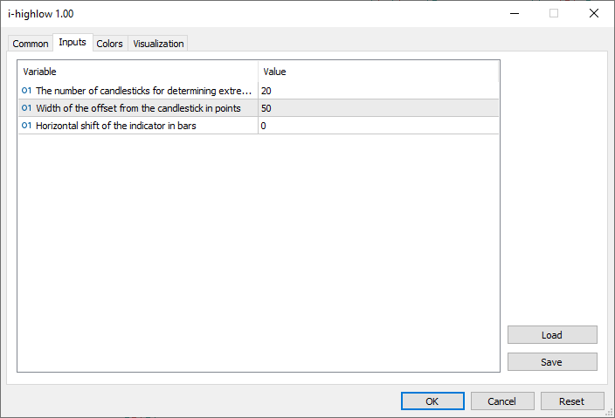Select the number of candlesticks row label

(143, 91)
